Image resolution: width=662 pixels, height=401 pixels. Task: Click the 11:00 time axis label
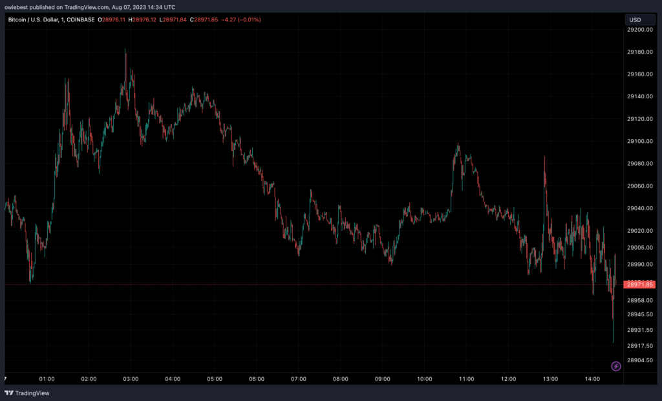466,379
